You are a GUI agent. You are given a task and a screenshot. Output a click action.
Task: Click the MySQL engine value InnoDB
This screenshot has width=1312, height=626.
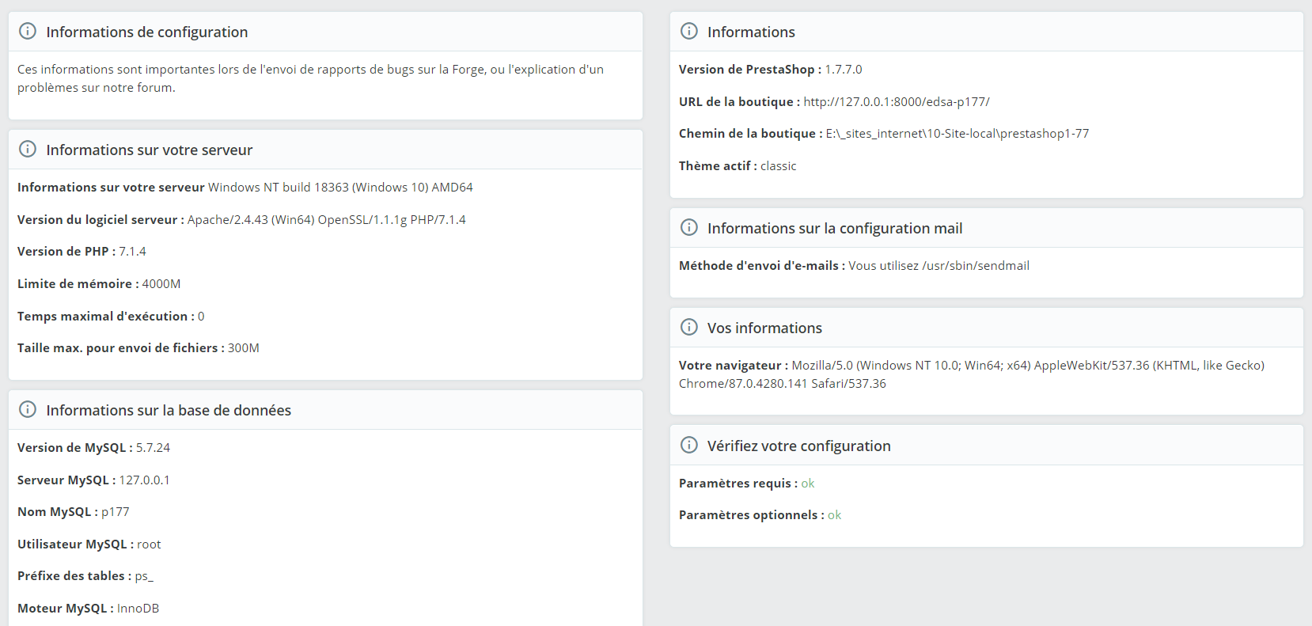pyautogui.click(x=138, y=608)
